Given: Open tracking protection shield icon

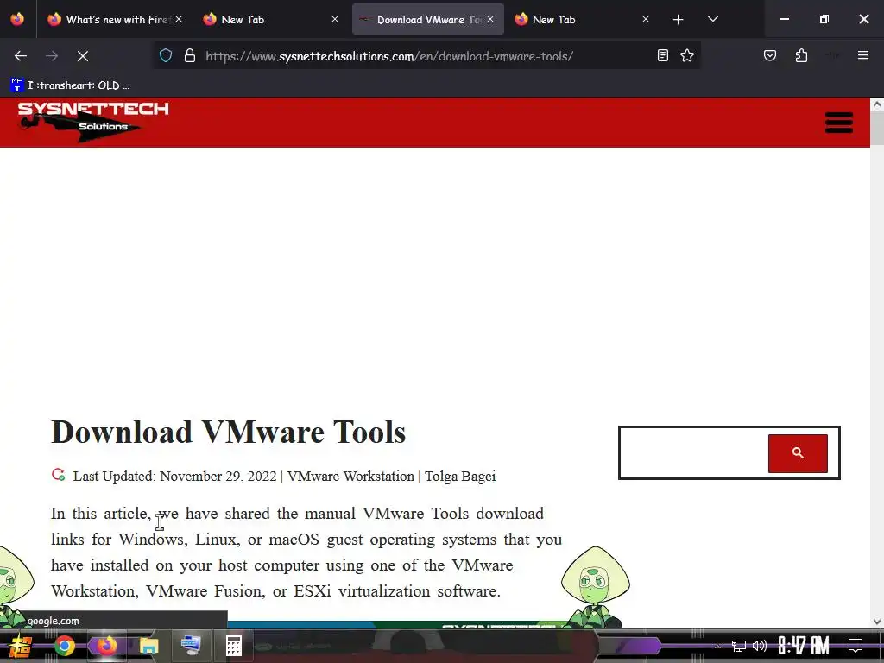Looking at the screenshot, I should 165,56.
